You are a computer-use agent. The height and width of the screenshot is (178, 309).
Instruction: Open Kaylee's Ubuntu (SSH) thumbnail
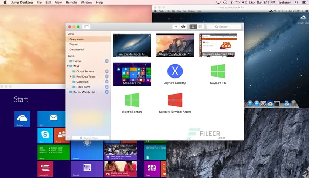click(x=218, y=45)
